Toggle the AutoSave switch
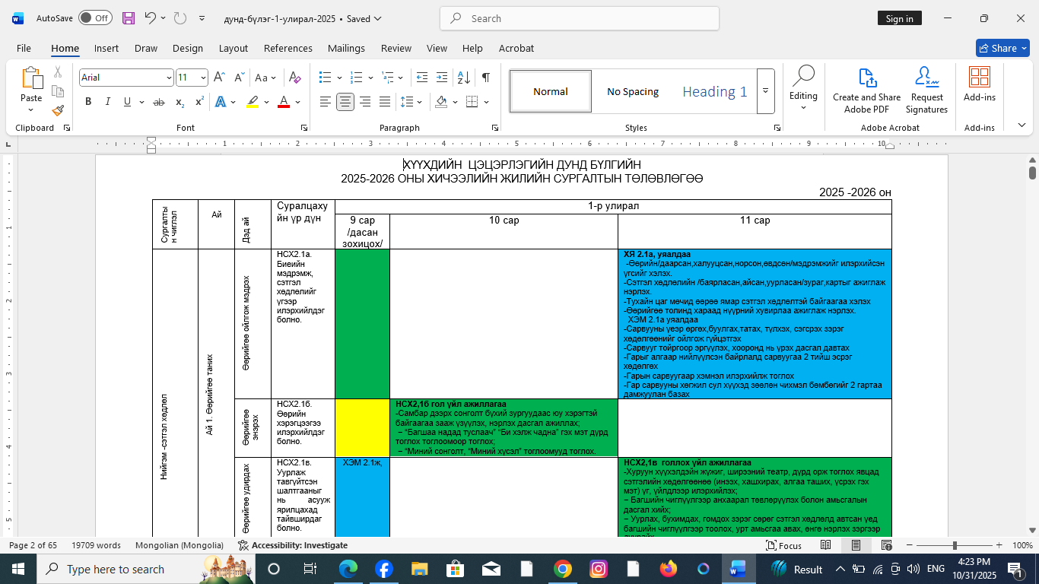This screenshot has height=584, width=1039. (94, 18)
